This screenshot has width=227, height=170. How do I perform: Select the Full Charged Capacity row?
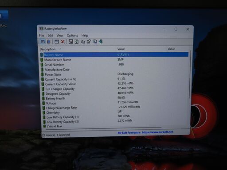point(115,89)
